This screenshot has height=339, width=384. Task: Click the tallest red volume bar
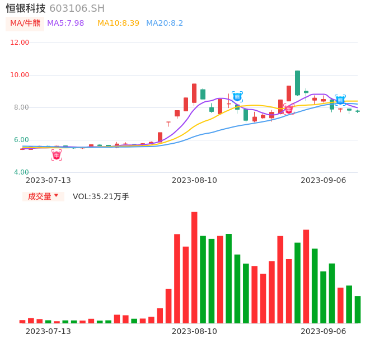click(194, 267)
